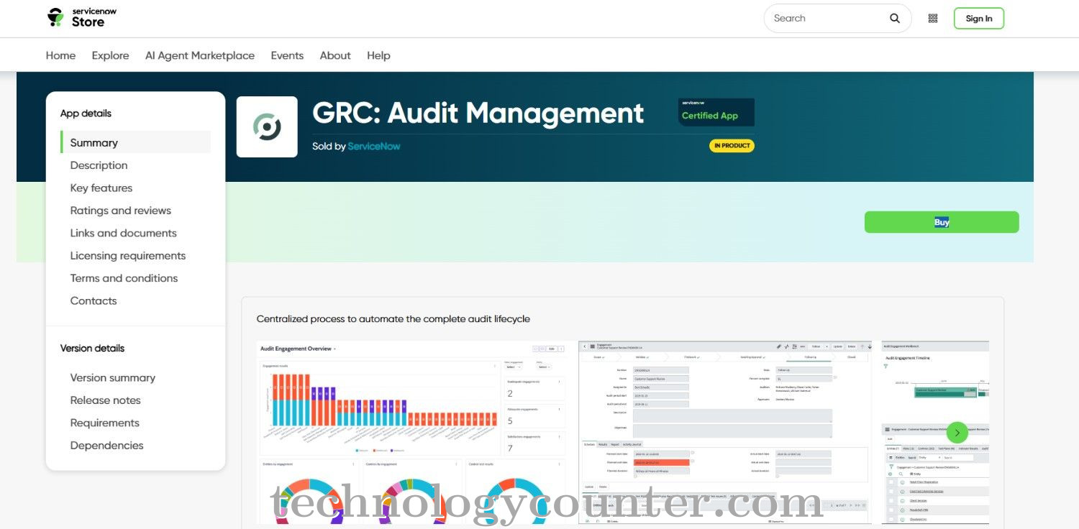The width and height of the screenshot is (1079, 529).
Task: Click the Sign In button
Action: (x=978, y=18)
